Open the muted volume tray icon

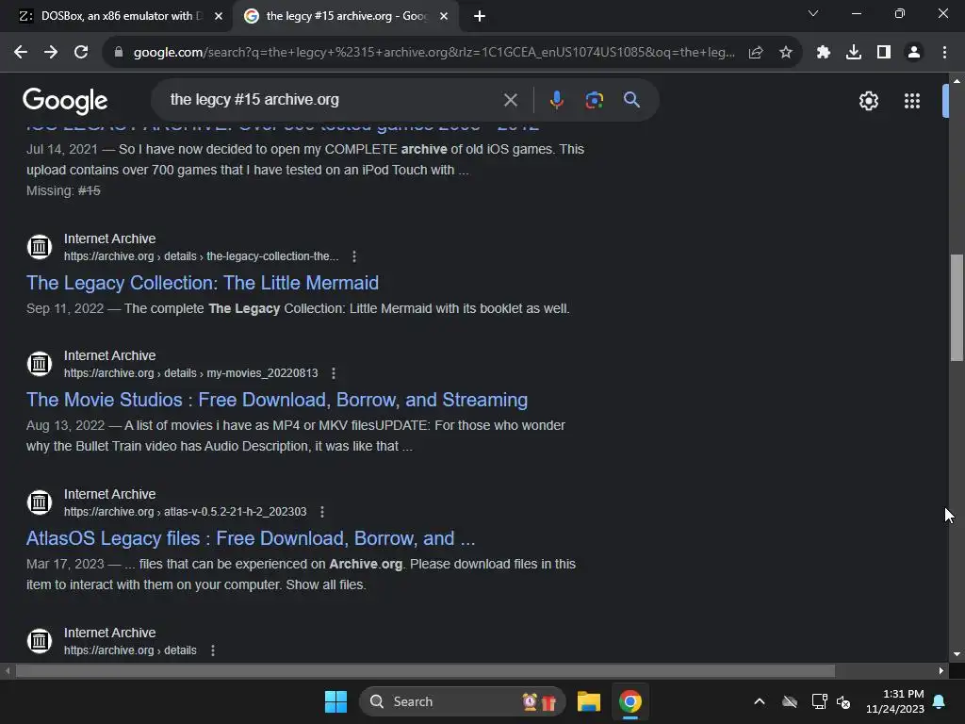(x=843, y=701)
